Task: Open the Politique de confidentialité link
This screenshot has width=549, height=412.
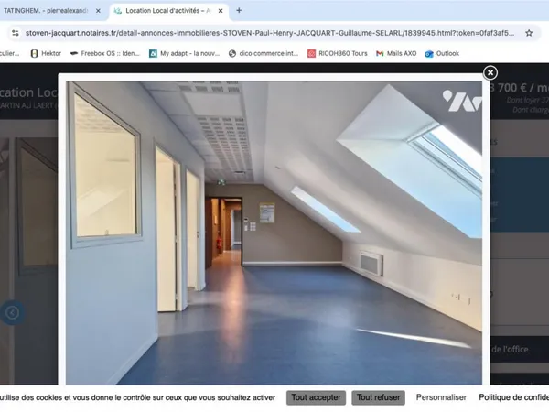Action: click(513, 397)
